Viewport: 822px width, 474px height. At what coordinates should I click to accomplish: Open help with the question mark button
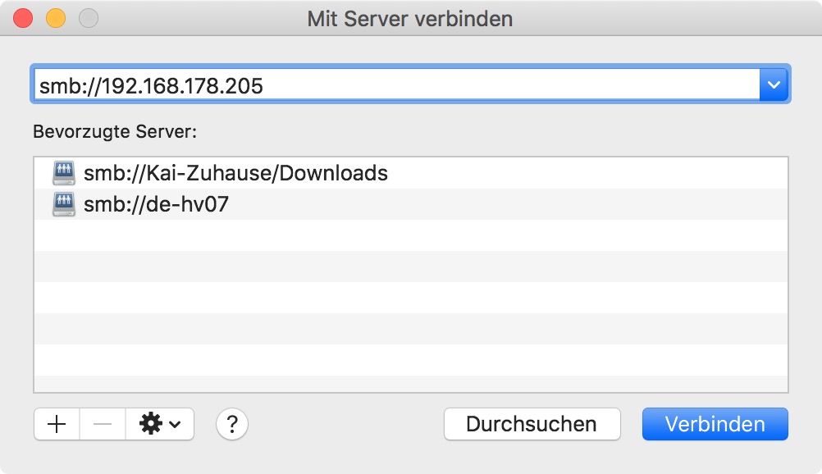[x=232, y=424]
